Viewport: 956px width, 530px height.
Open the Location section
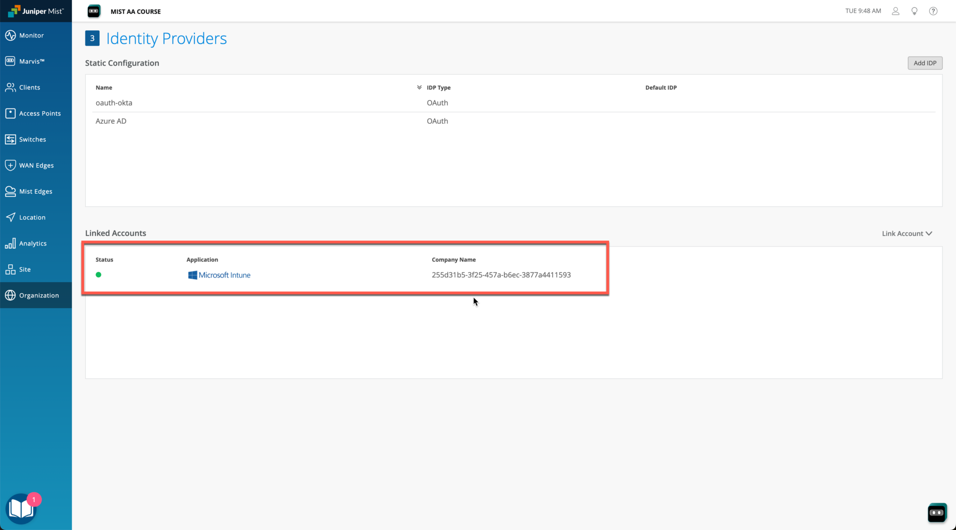pyautogui.click(x=31, y=217)
